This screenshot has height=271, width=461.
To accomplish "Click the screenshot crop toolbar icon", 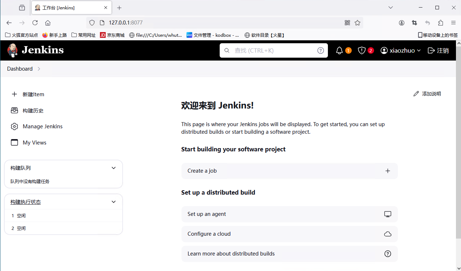I will tap(414, 23).
